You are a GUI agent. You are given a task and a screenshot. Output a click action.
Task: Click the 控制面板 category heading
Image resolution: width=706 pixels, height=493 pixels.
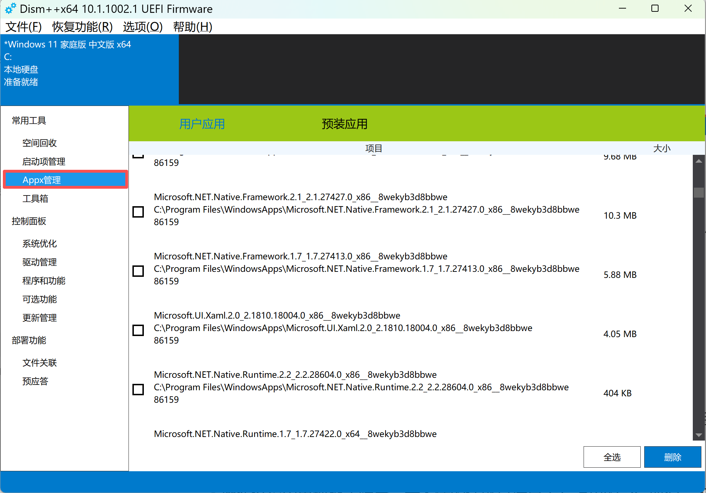click(x=29, y=221)
